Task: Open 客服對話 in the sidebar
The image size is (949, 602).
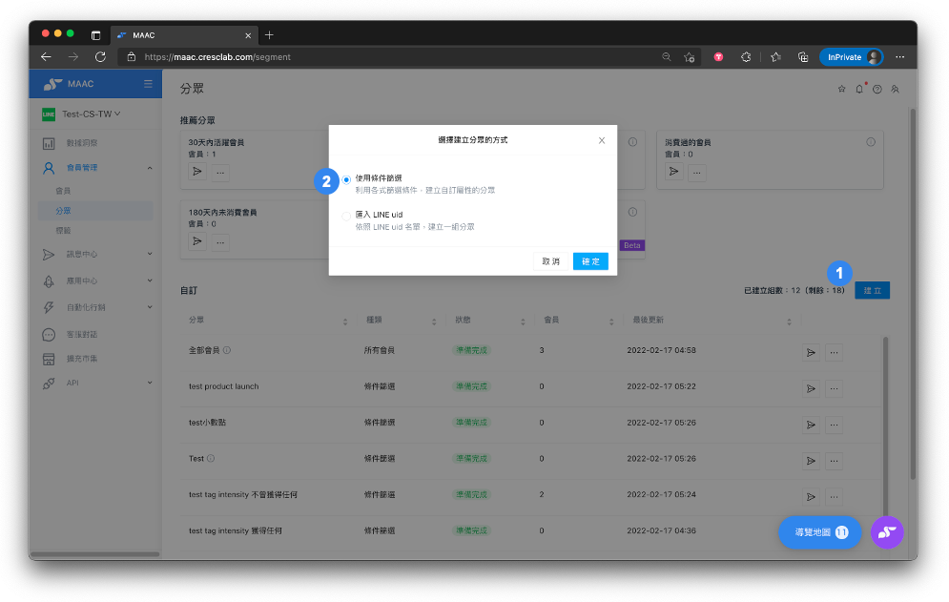Action: point(82,334)
